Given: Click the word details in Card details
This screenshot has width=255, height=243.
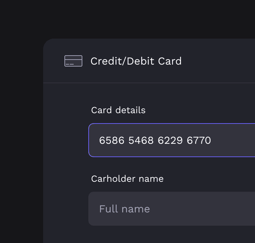Looking at the screenshot, I should pyautogui.click(x=130, y=110).
